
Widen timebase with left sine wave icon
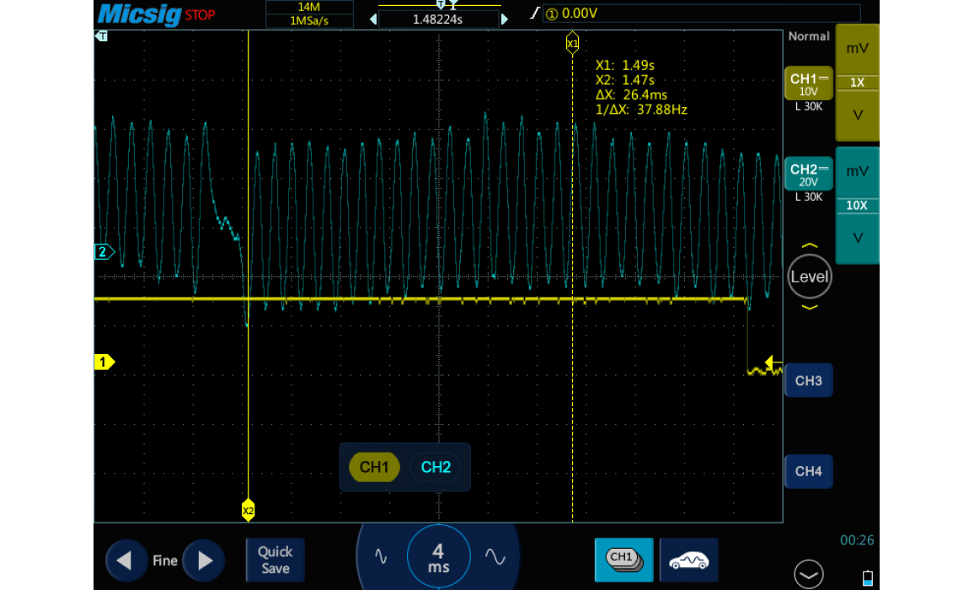[x=381, y=557]
